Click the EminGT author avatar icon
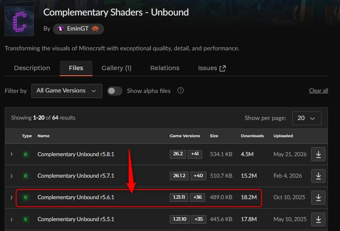Viewport: 340px width, 231px height. (x=61, y=29)
